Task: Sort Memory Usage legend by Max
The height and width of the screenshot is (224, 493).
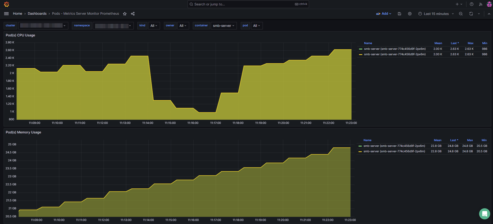Action: click(470, 140)
